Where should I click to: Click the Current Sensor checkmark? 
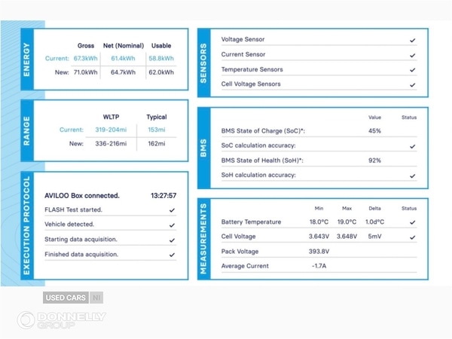click(x=412, y=55)
